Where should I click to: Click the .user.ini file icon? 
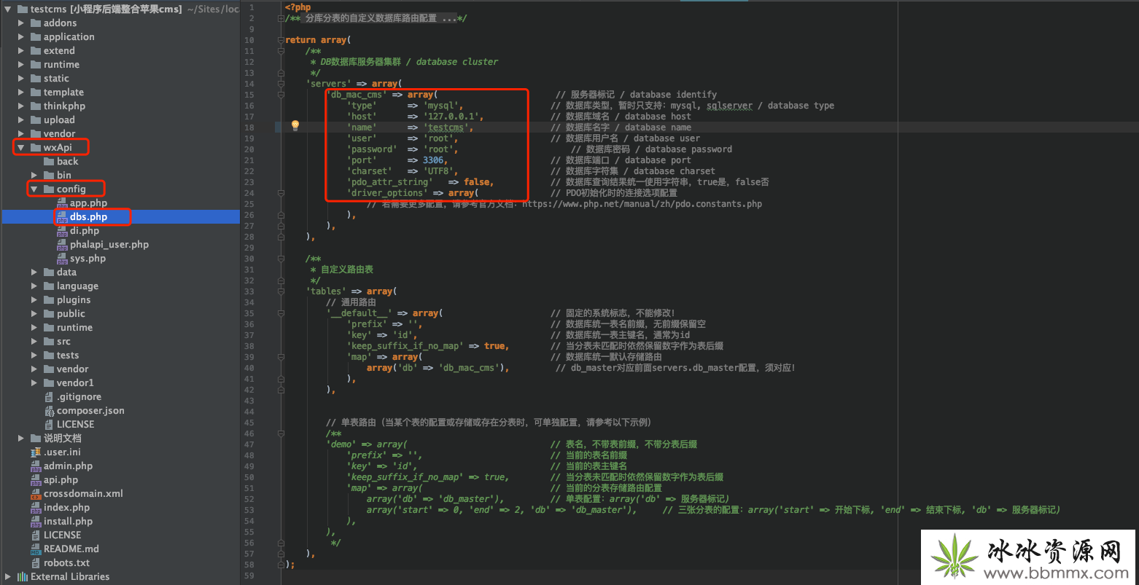36,452
